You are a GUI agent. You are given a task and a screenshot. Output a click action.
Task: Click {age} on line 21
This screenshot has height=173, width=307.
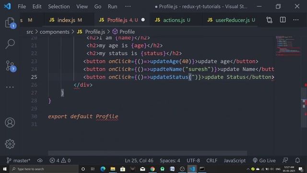click(139, 46)
